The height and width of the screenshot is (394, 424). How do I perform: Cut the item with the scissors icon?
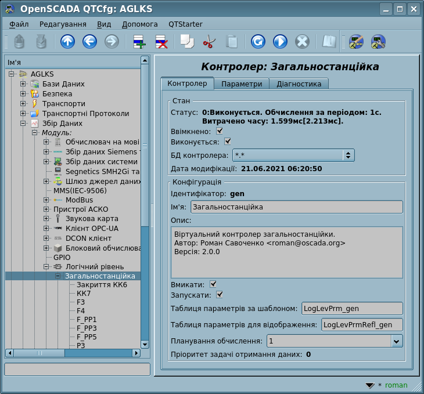tap(209, 42)
